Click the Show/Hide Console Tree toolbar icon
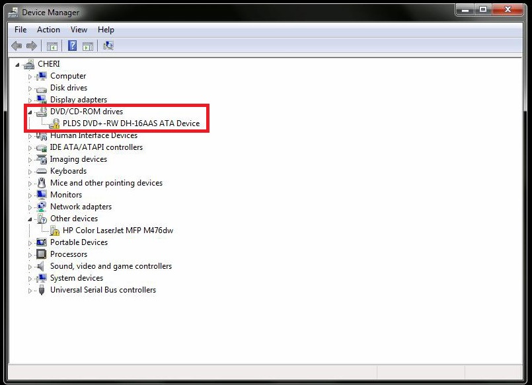Screen dimensions: 532x385 [x=52, y=46]
